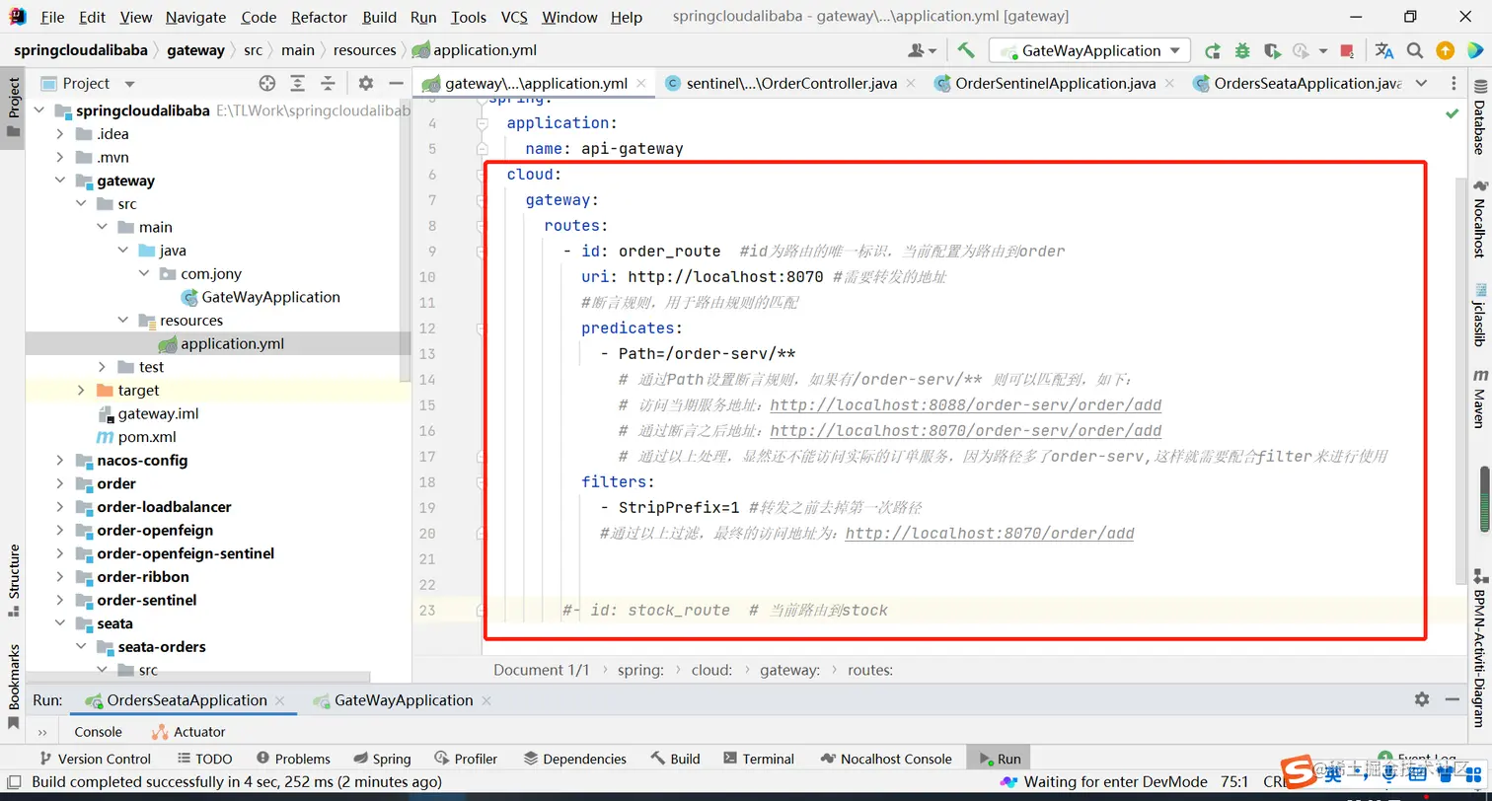Viewport: 1492px width, 801px height.
Task: Expand the .idea folder
Action: (x=60, y=134)
